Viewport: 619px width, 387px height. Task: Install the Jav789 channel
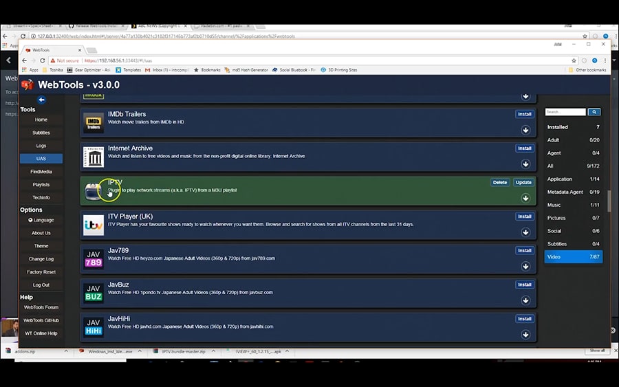[525, 250]
